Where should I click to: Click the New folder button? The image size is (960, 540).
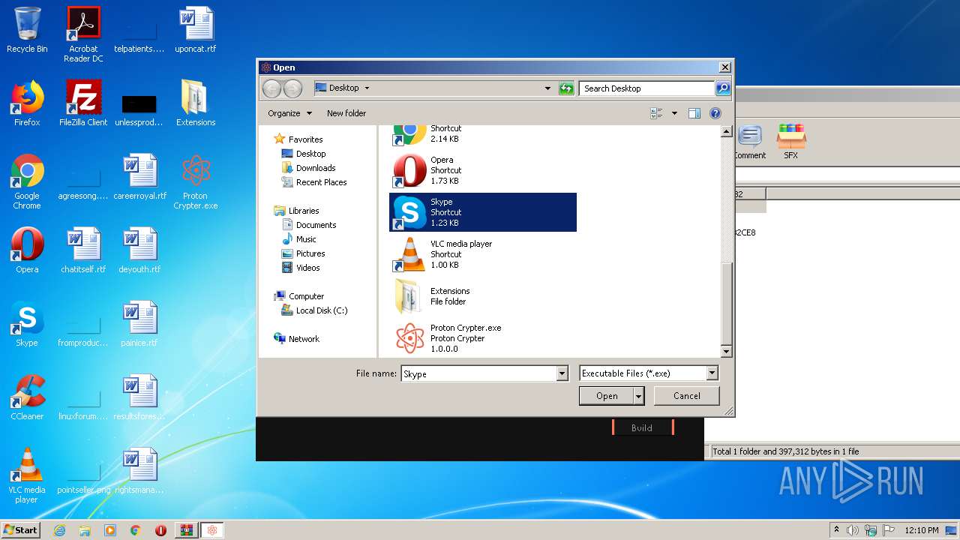[346, 113]
